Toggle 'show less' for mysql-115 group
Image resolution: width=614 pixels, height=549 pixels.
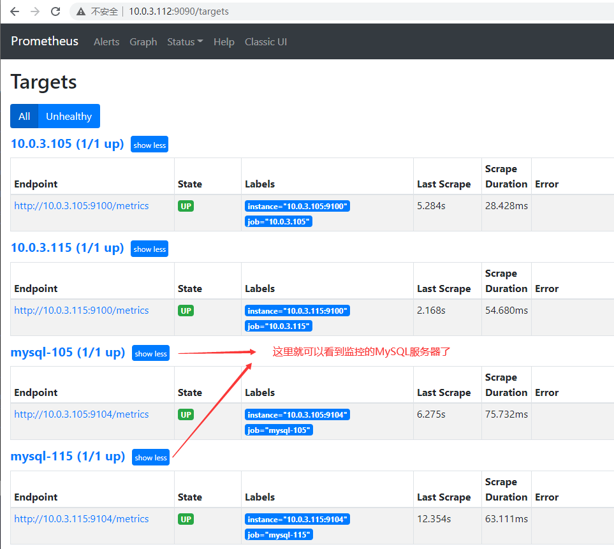pyautogui.click(x=150, y=457)
